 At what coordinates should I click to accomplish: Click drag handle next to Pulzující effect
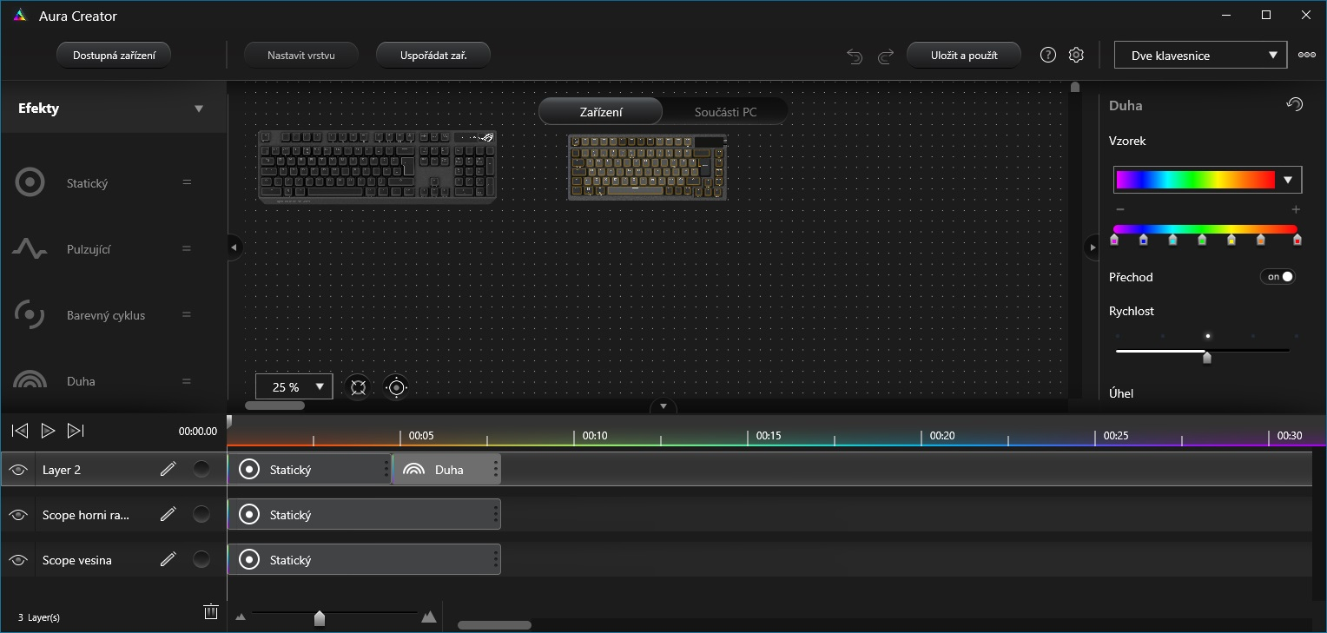186,248
